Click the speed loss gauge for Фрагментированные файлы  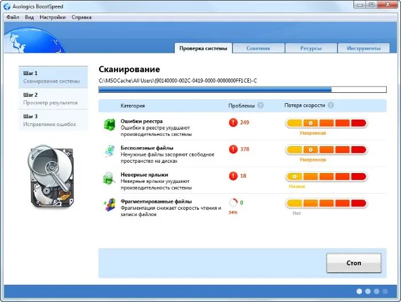pyautogui.click(x=327, y=203)
